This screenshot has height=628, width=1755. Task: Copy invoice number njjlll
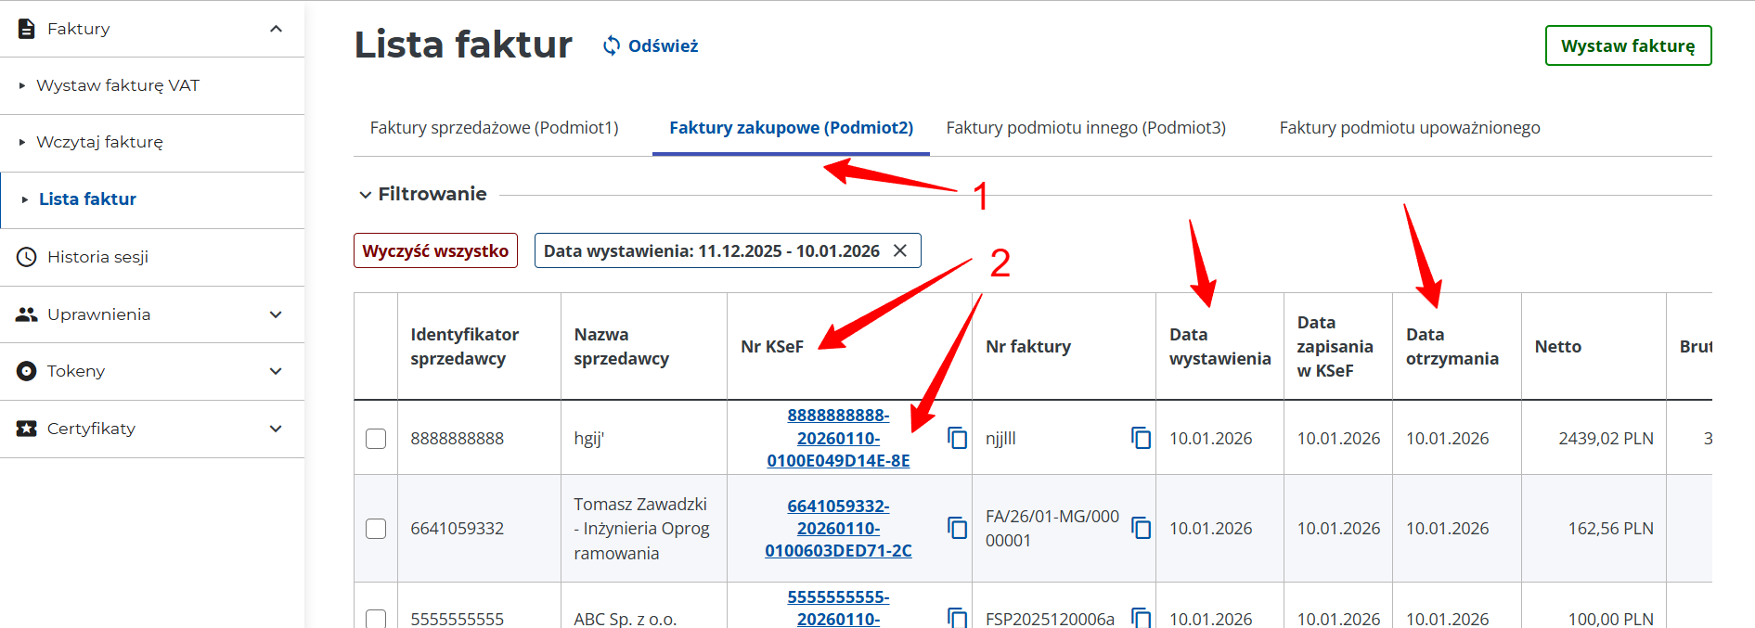(1141, 438)
